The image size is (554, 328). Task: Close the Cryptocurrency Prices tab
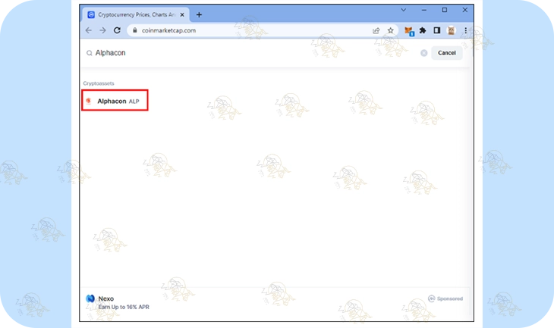tap(182, 14)
